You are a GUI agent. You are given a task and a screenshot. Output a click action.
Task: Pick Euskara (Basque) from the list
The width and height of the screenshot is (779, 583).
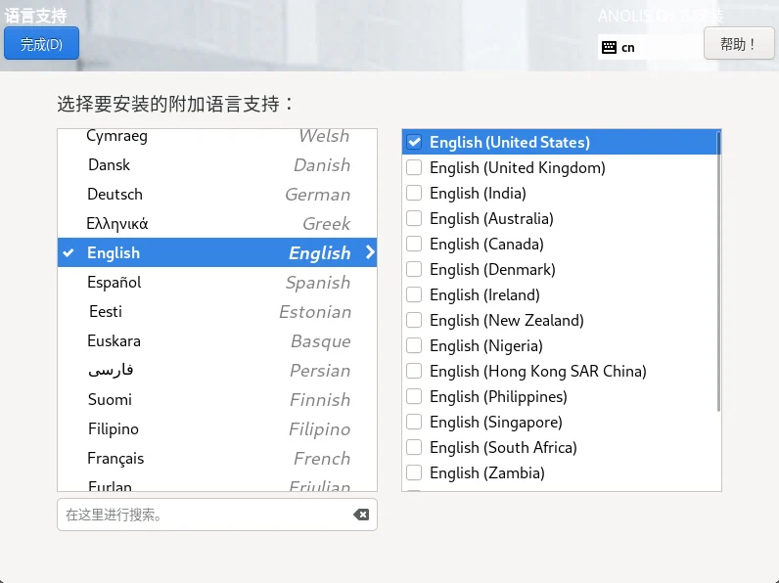point(217,340)
